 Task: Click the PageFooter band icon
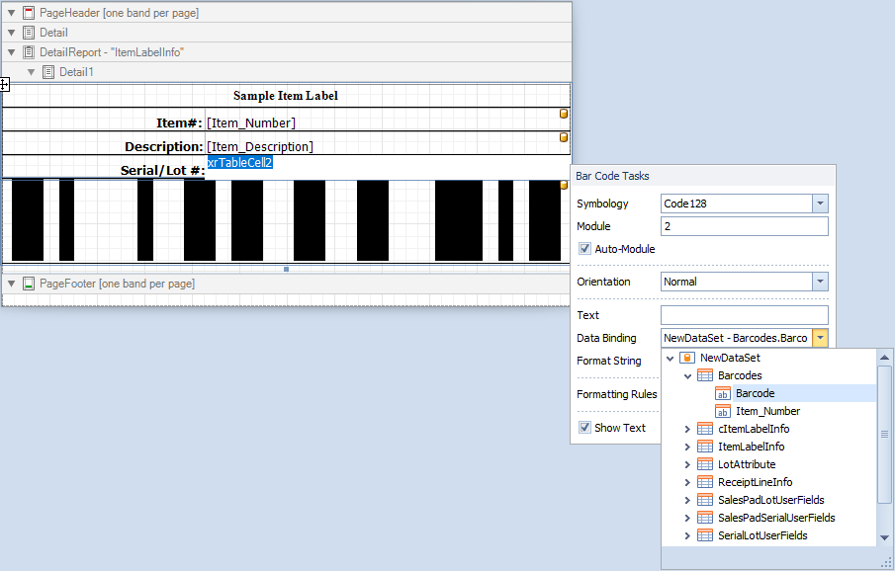[x=28, y=284]
